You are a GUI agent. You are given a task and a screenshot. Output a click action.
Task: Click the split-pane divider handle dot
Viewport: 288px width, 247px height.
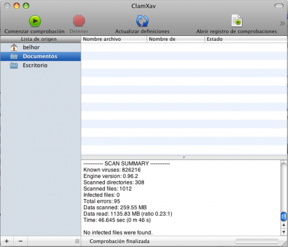pos(184,158)
